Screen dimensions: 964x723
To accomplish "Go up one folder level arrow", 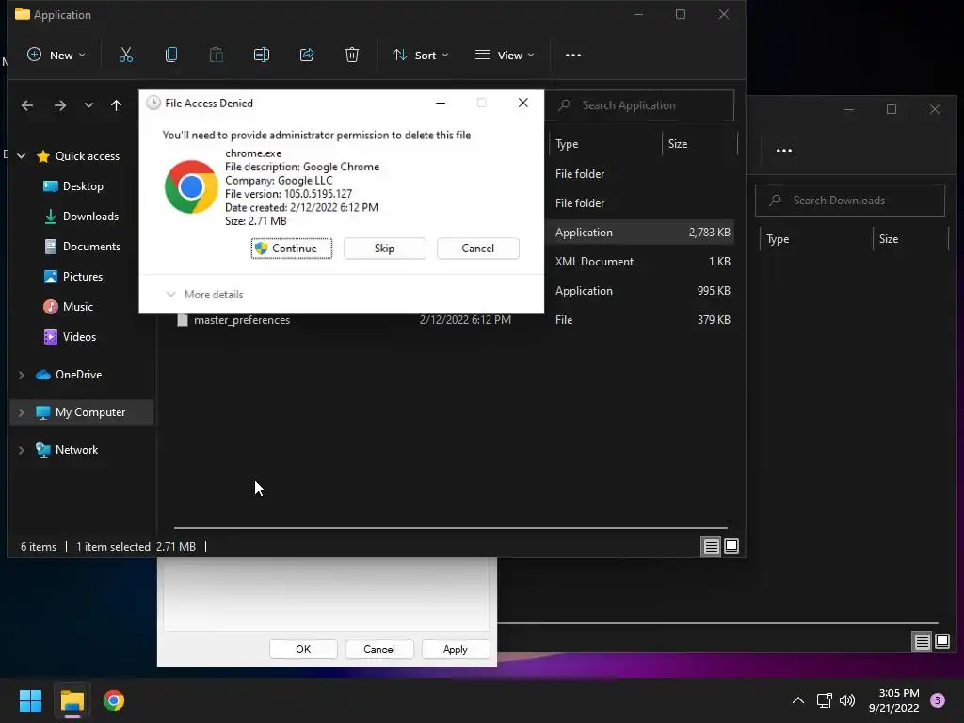I will 116,105.
